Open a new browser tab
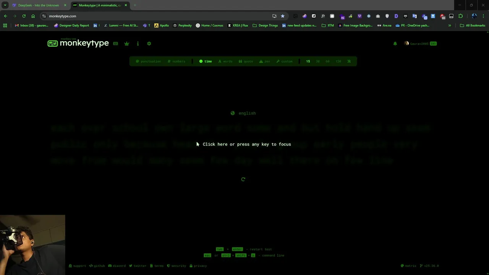489x275 pixels. tap(135, 5)
